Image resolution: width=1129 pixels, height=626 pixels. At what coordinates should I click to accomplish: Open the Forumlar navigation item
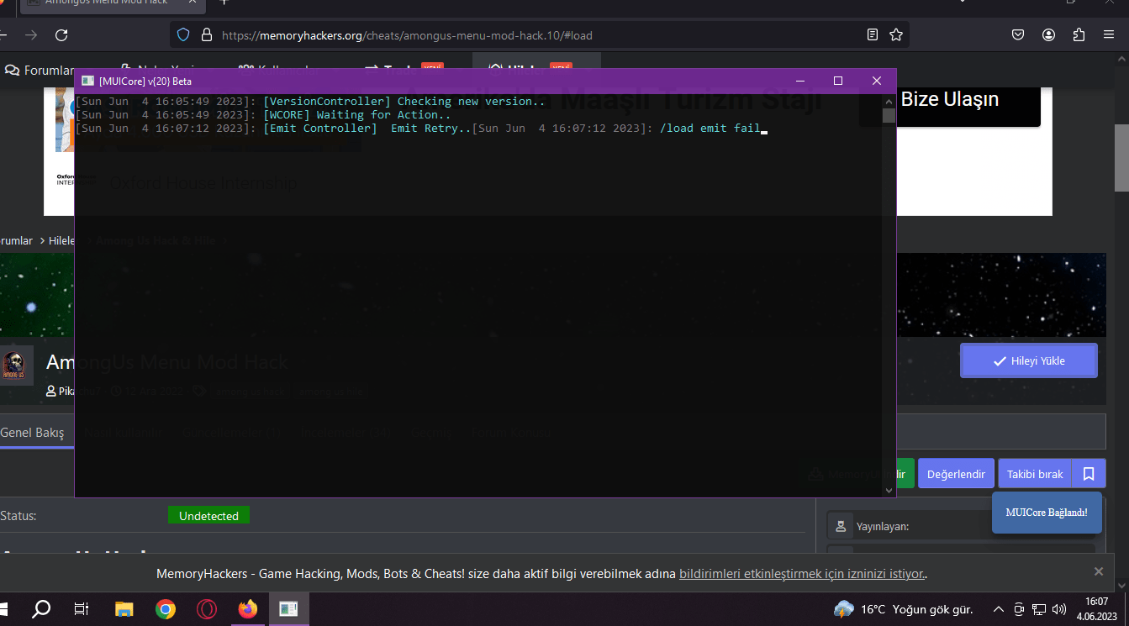40,71
